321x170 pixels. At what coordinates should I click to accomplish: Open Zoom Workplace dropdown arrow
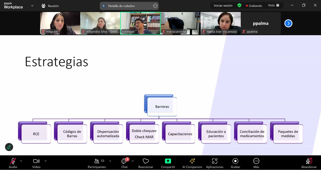(x=32, y=6)
